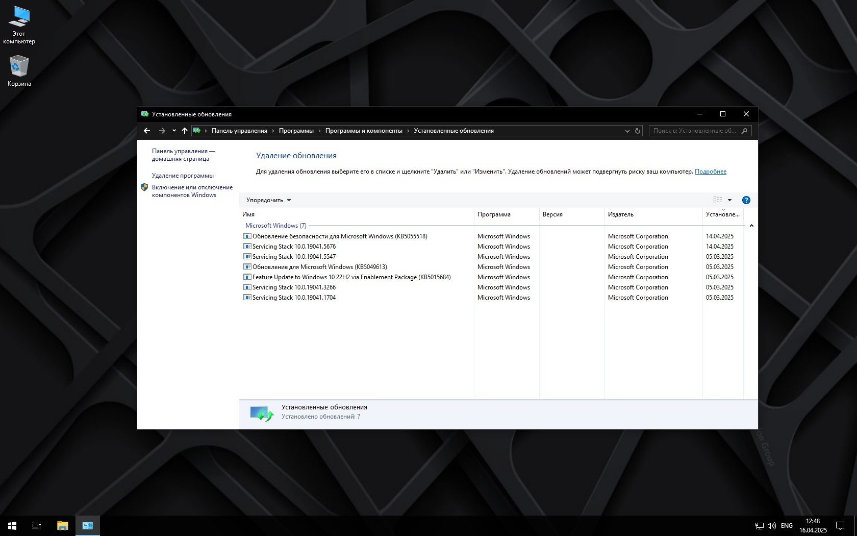Image resolution: width=857 pixels, height=536 pixels.
Task: Click the search installed updates field
Action: pos(694,131)
